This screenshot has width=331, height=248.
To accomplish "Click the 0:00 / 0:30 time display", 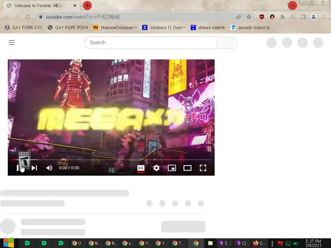I will click(x=69, y=168).
